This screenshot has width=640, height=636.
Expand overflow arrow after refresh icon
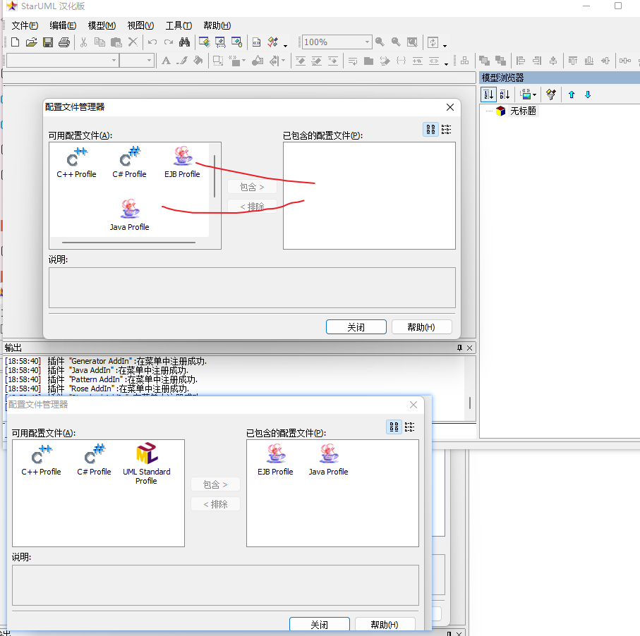pos(445,45)
